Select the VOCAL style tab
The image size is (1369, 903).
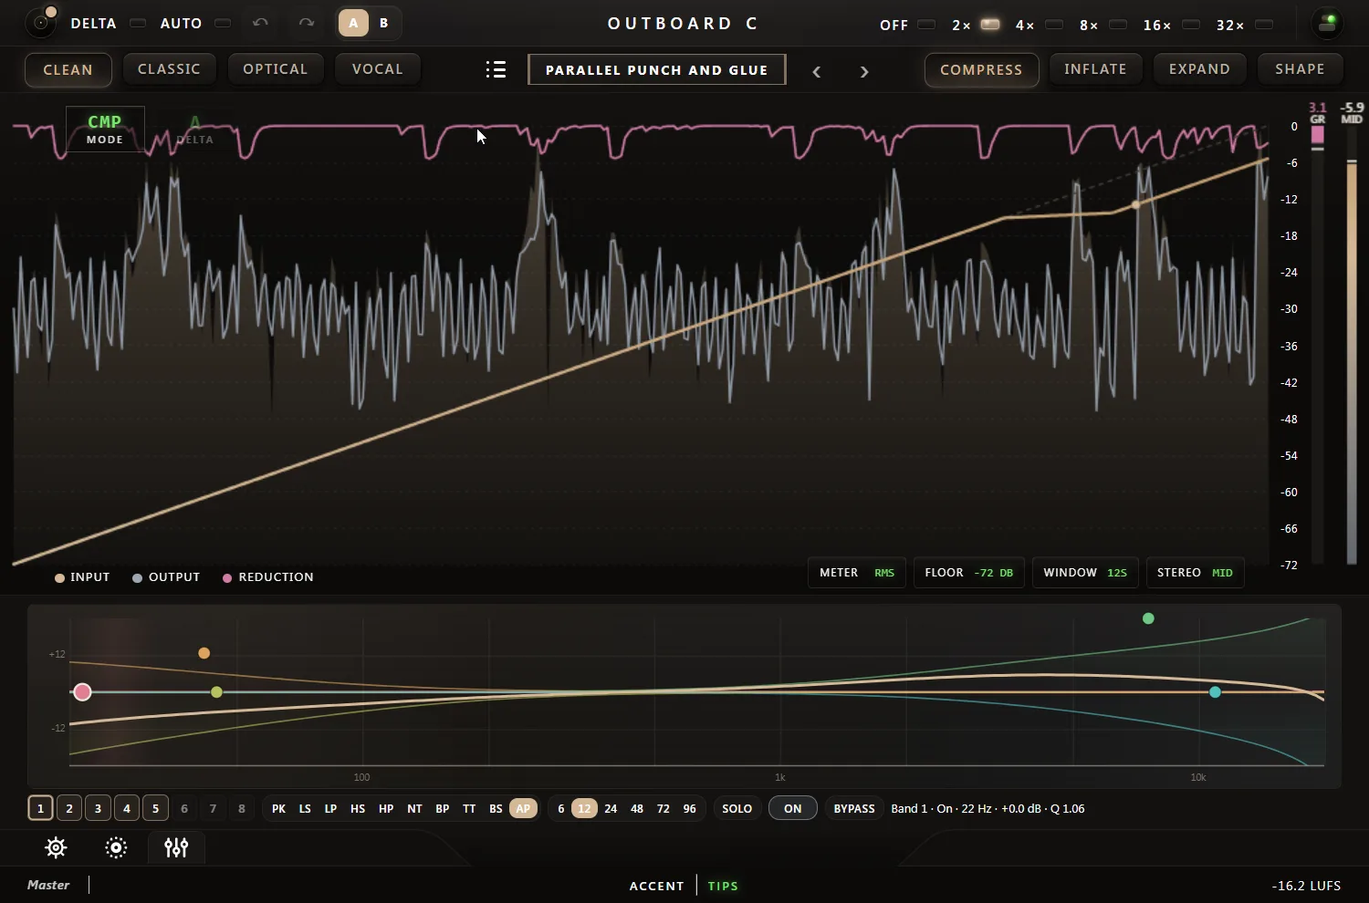coord(378,69)
